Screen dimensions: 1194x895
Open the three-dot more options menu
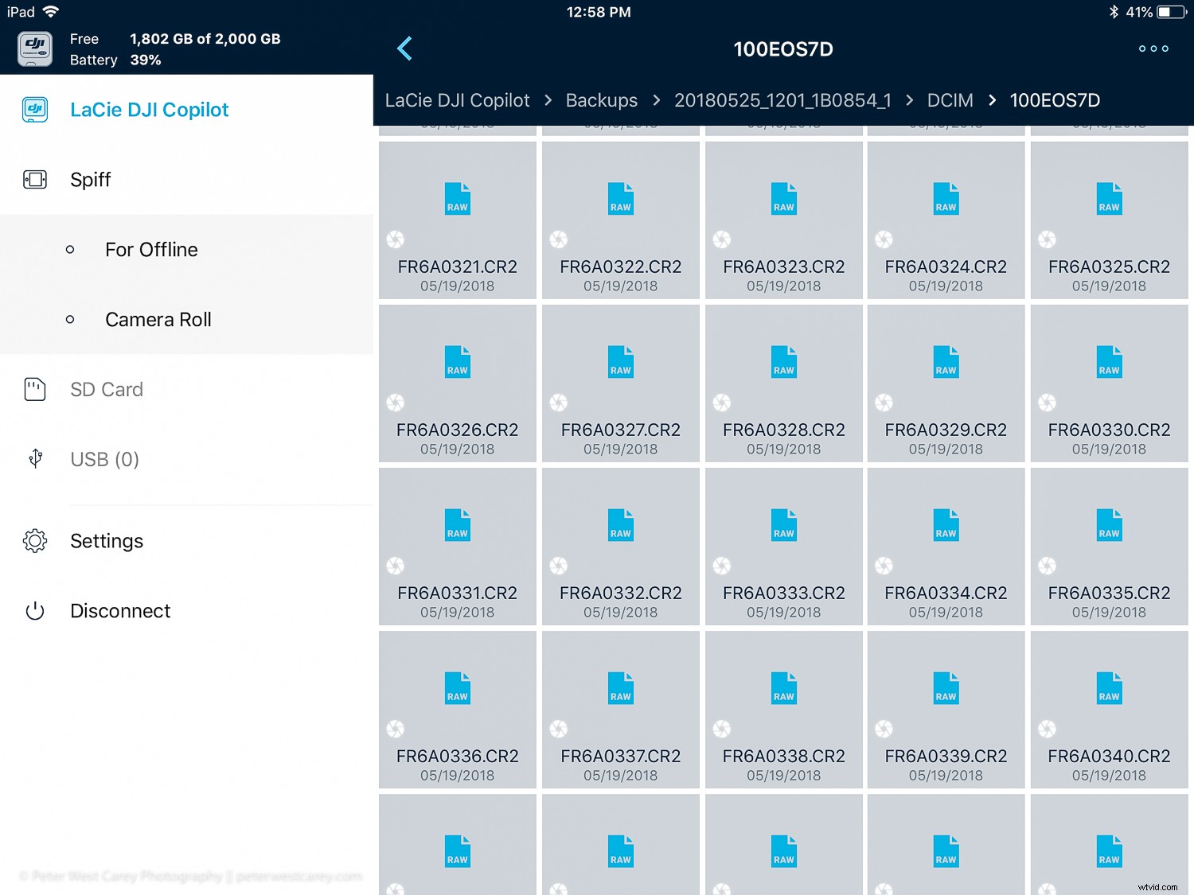tap(1153, 49)
